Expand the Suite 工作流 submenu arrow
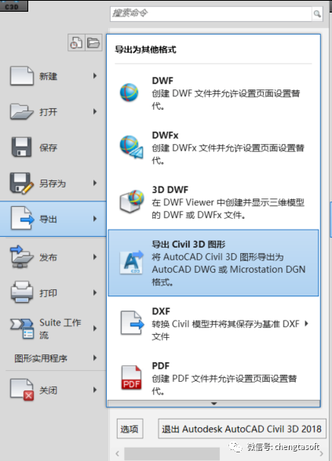Viewport: 332px width, 461px height. (95, 328)
